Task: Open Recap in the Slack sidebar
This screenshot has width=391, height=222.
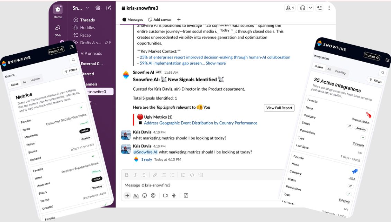Action: tap(82, 35)
